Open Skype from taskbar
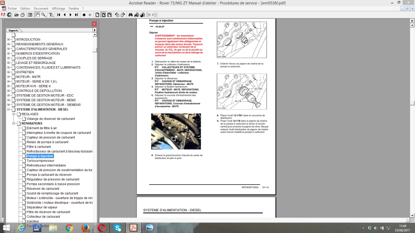This screenshot has width=415, height=233. (x=118, y=228)
